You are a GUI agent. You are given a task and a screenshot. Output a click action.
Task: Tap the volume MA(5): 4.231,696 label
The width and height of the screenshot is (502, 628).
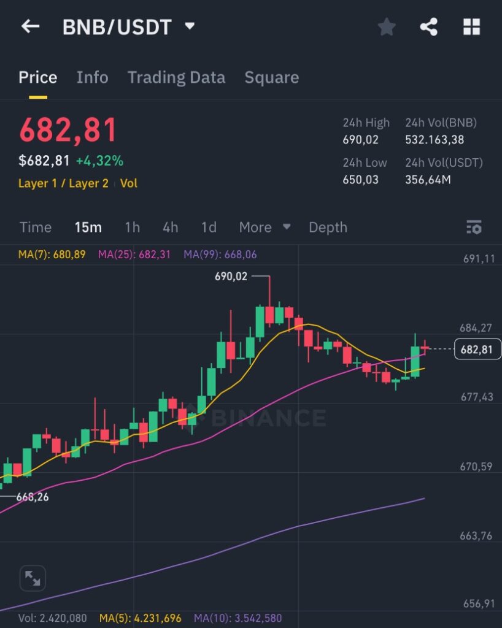(140, 618)
